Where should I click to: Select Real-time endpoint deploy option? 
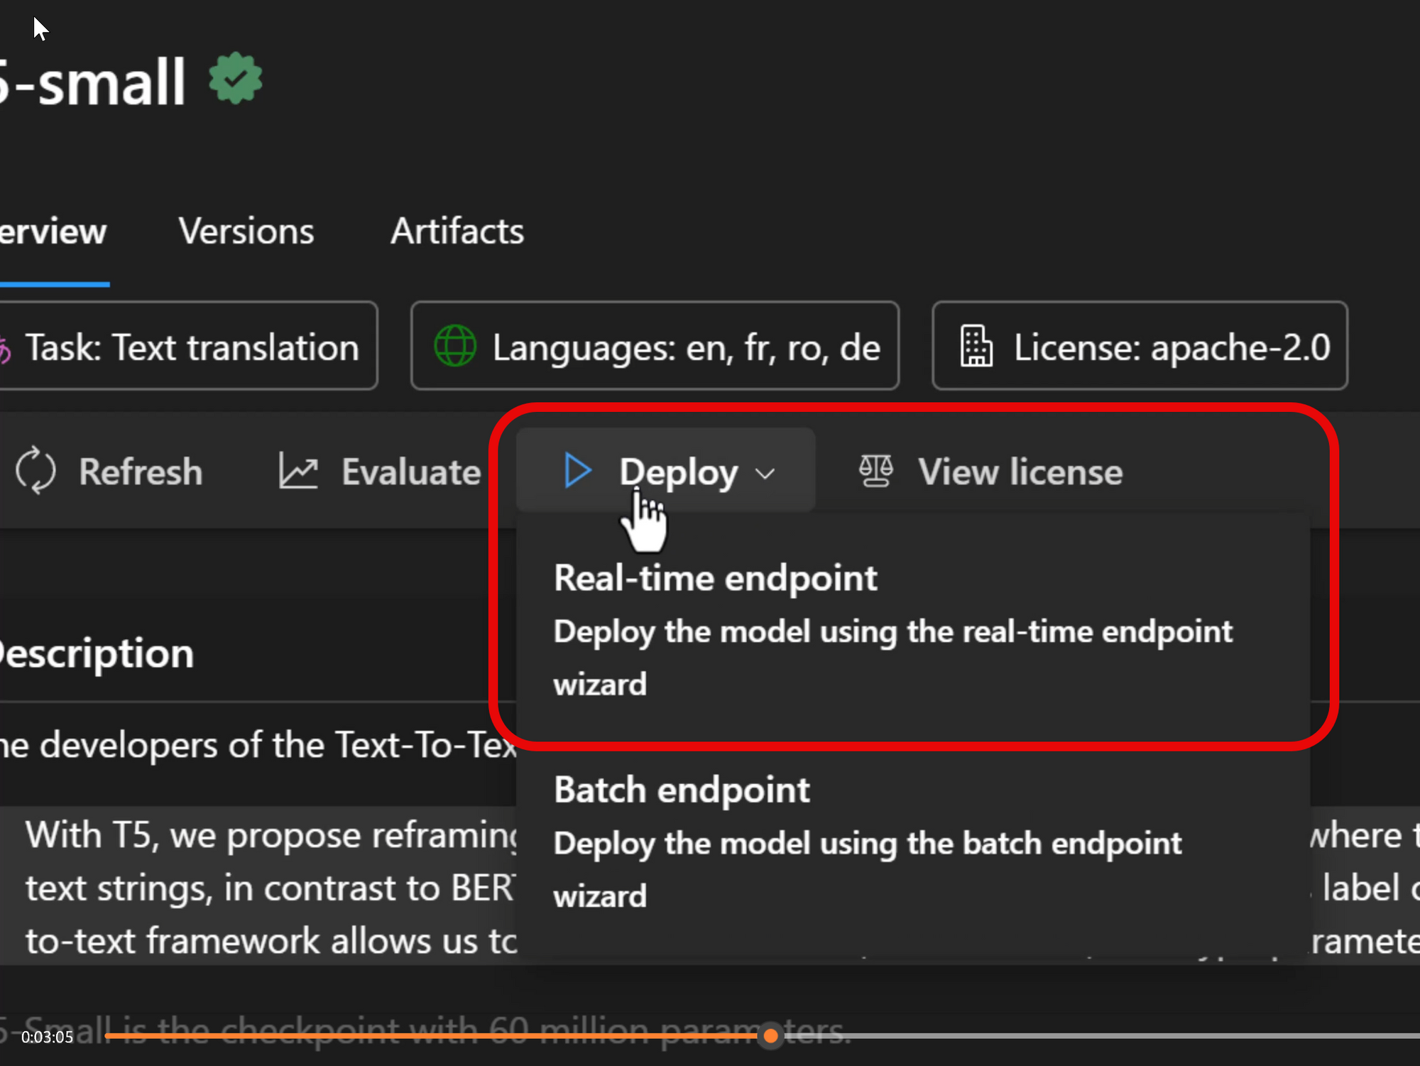pyautogui.click(x=716, y=578)
